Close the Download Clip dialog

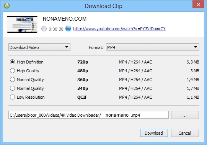tap(199, 4)
